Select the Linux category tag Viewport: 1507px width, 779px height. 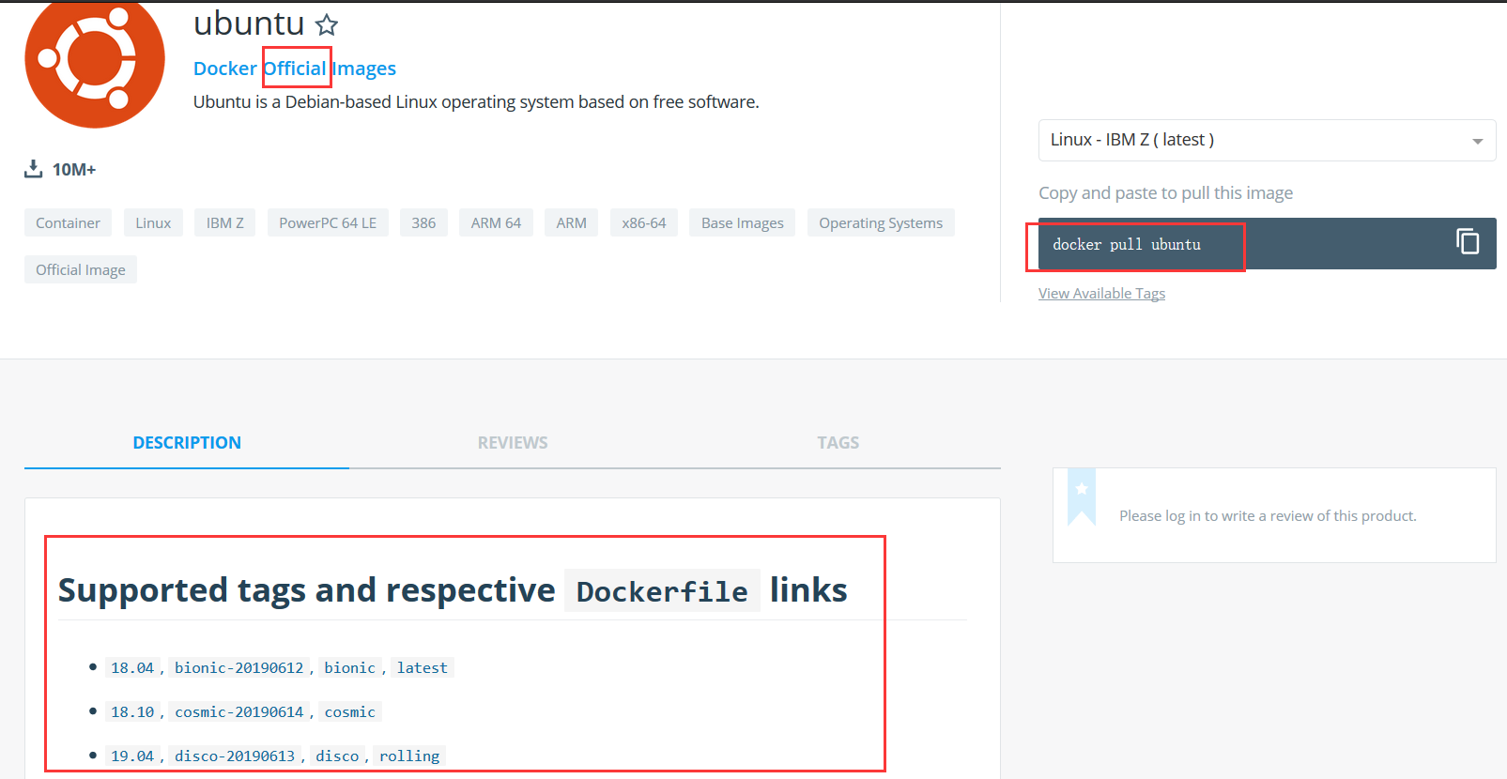point(153,222)
